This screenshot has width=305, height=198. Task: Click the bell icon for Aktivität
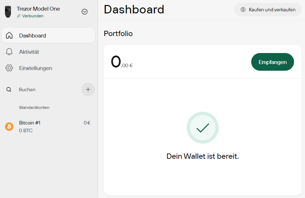[9, 52]
